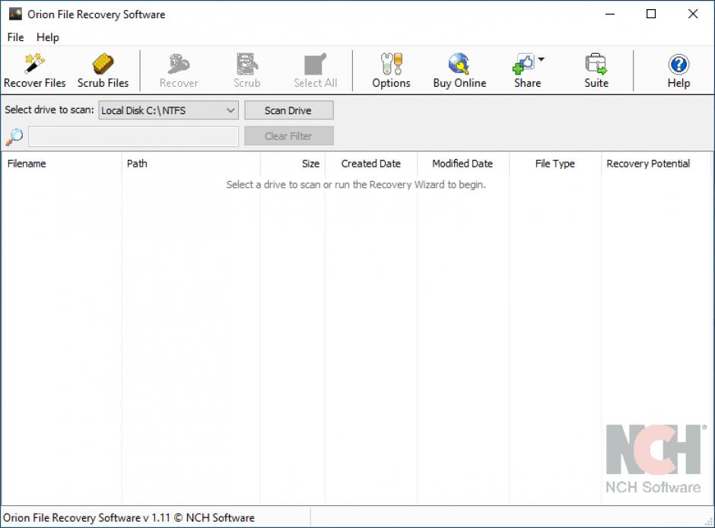Click the 'Select a drive to scan' hint text
This screenshot has width=715, height=528.
tap(356, 185)
